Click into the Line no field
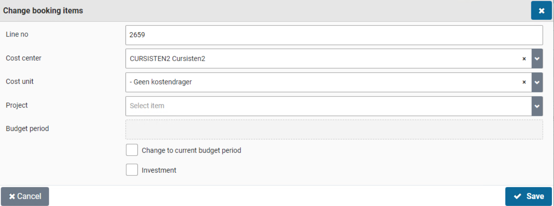The width and height of the screenshot is (554, 206). pyautogui.click(x=334, y=35)
